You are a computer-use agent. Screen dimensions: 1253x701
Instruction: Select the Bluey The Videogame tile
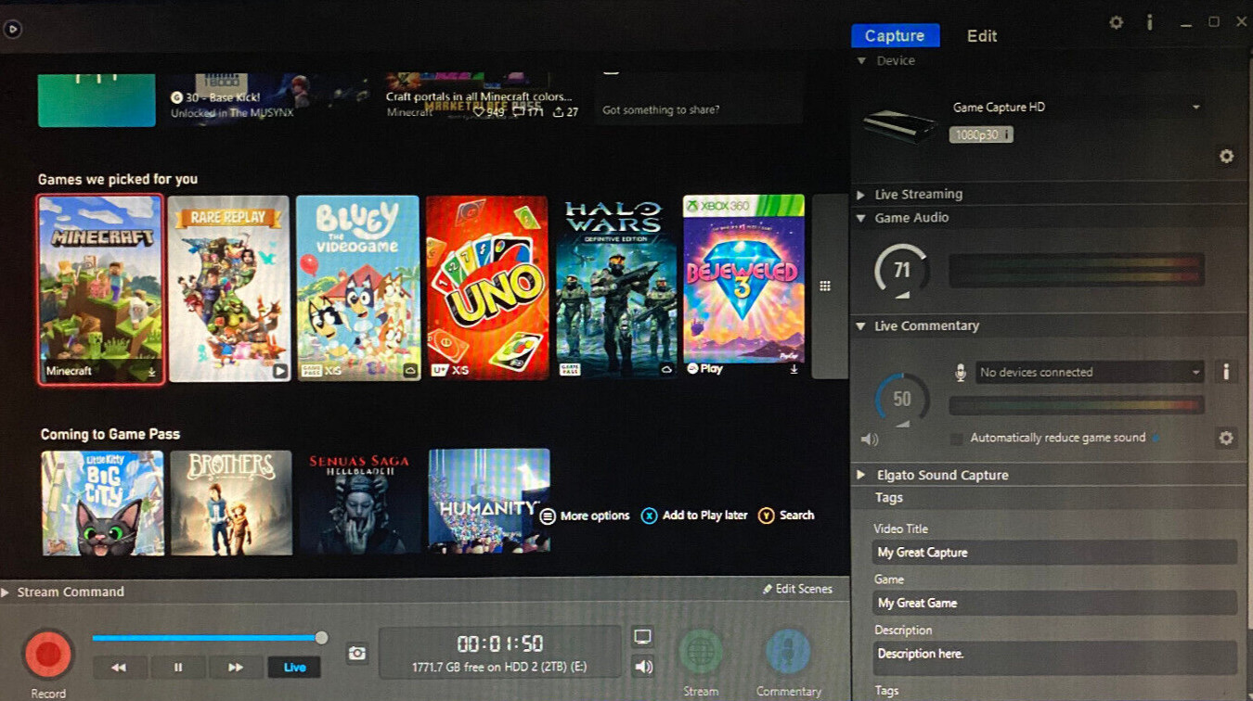point(358,287)
